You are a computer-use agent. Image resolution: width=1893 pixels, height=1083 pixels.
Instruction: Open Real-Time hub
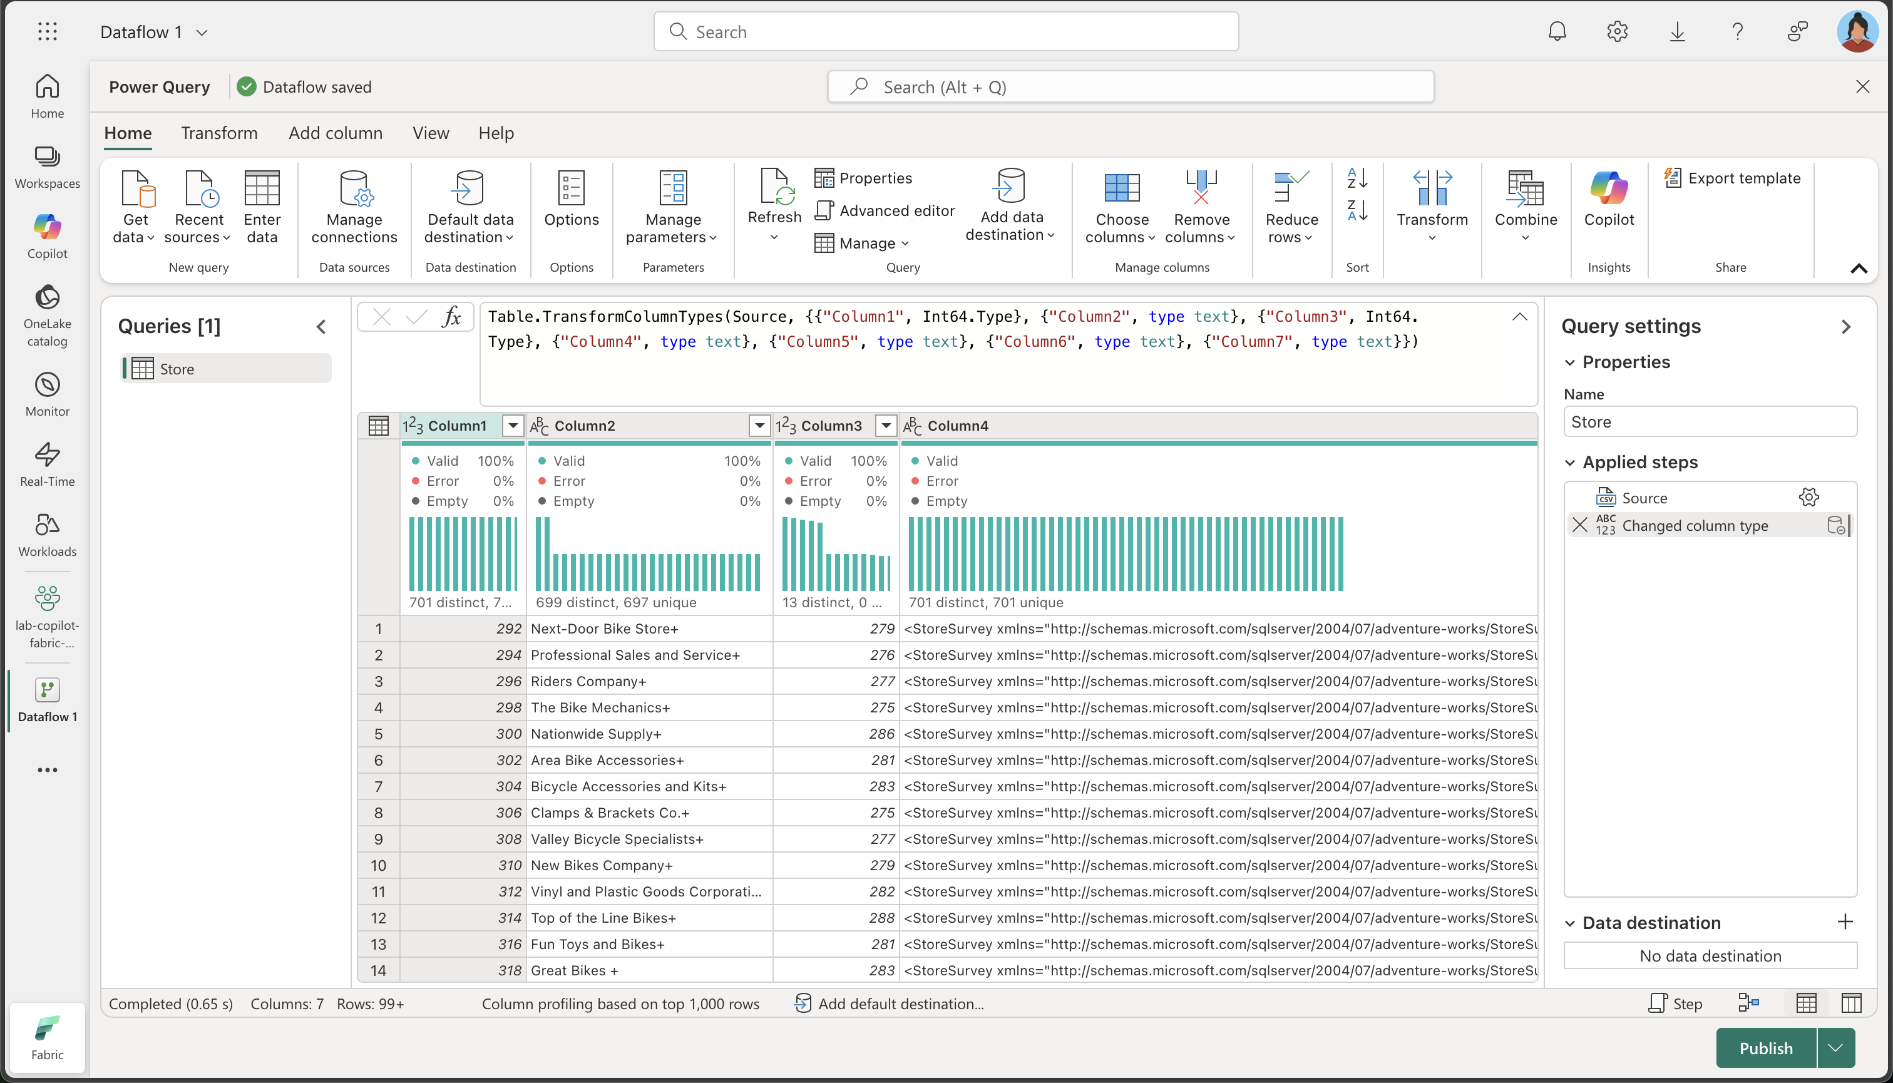point(47,465)
